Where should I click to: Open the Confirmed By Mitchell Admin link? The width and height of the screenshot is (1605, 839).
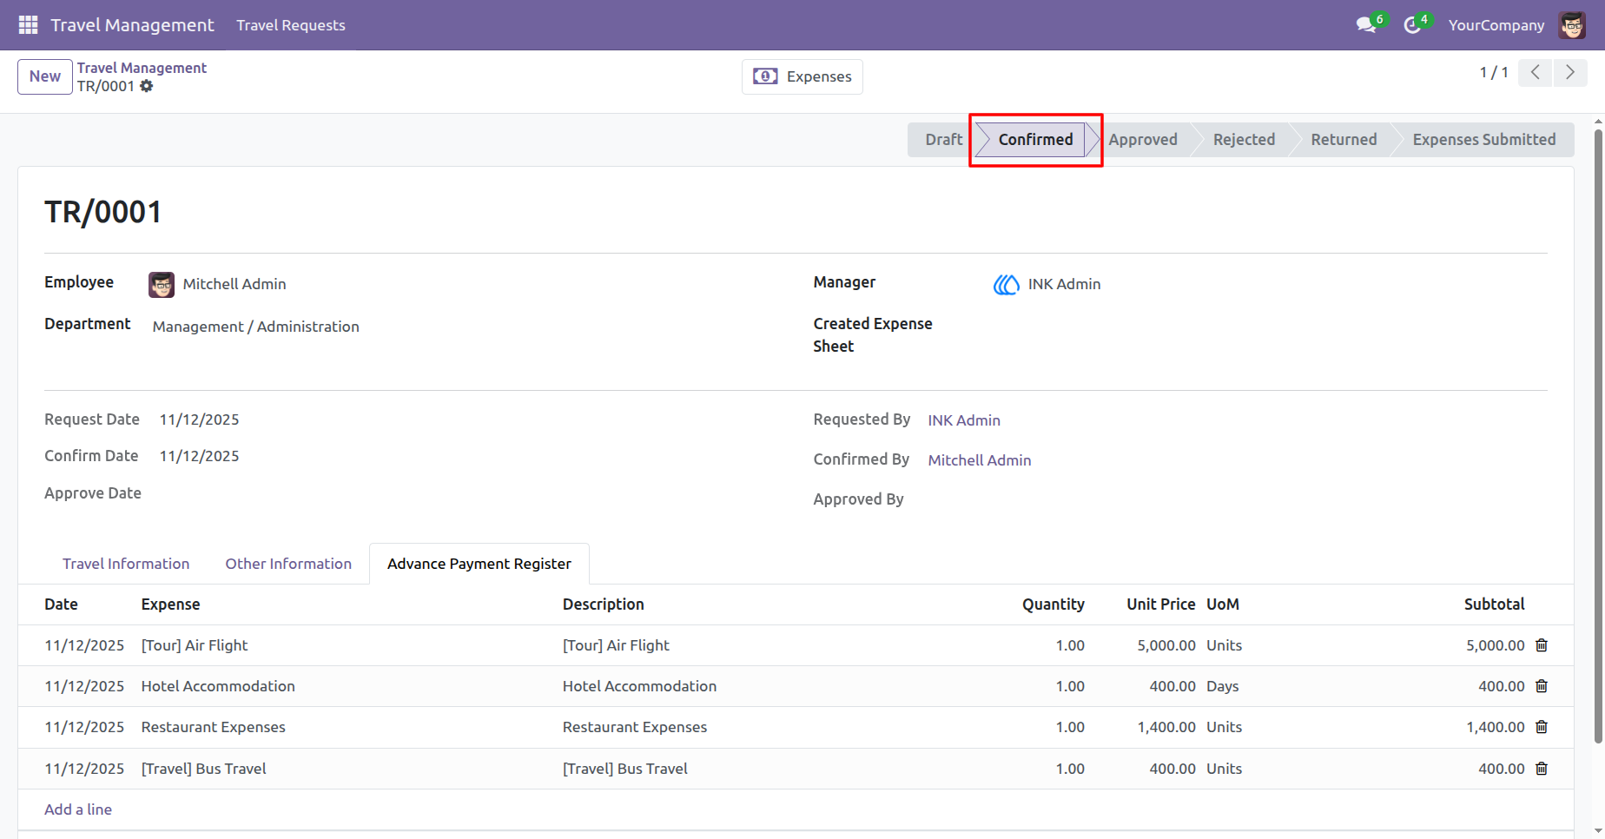[980, 460]
